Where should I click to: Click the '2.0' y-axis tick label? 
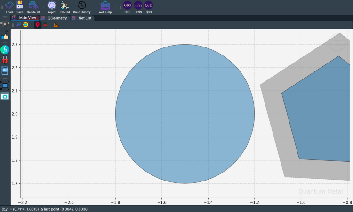click(x=15, y=114)
